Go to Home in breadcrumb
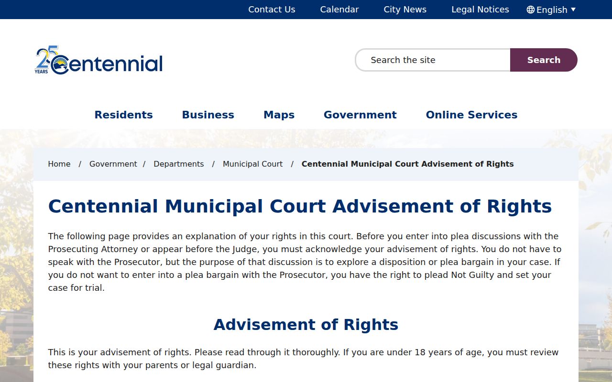This screenshot has width=612, height=382. click(x=59, y=164)
